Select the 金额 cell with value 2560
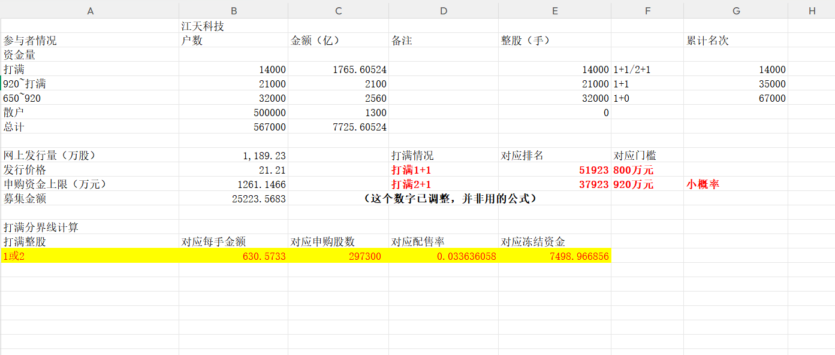The height and width of the screenshot is (355, 835). (338, 98)
